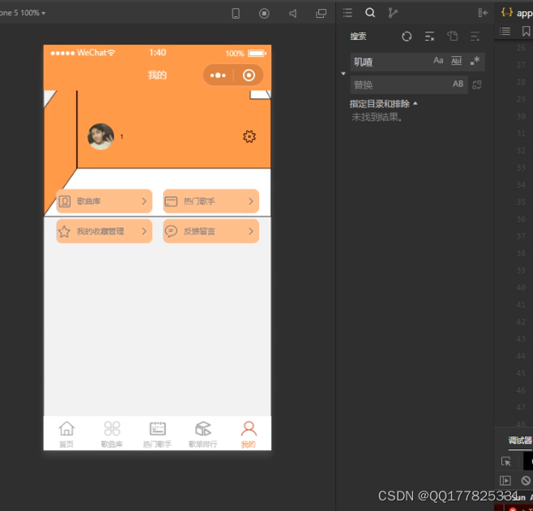The height and width of the screenshot is (511, 533).
Task: Clear search results icon
Action: (429, 36)
